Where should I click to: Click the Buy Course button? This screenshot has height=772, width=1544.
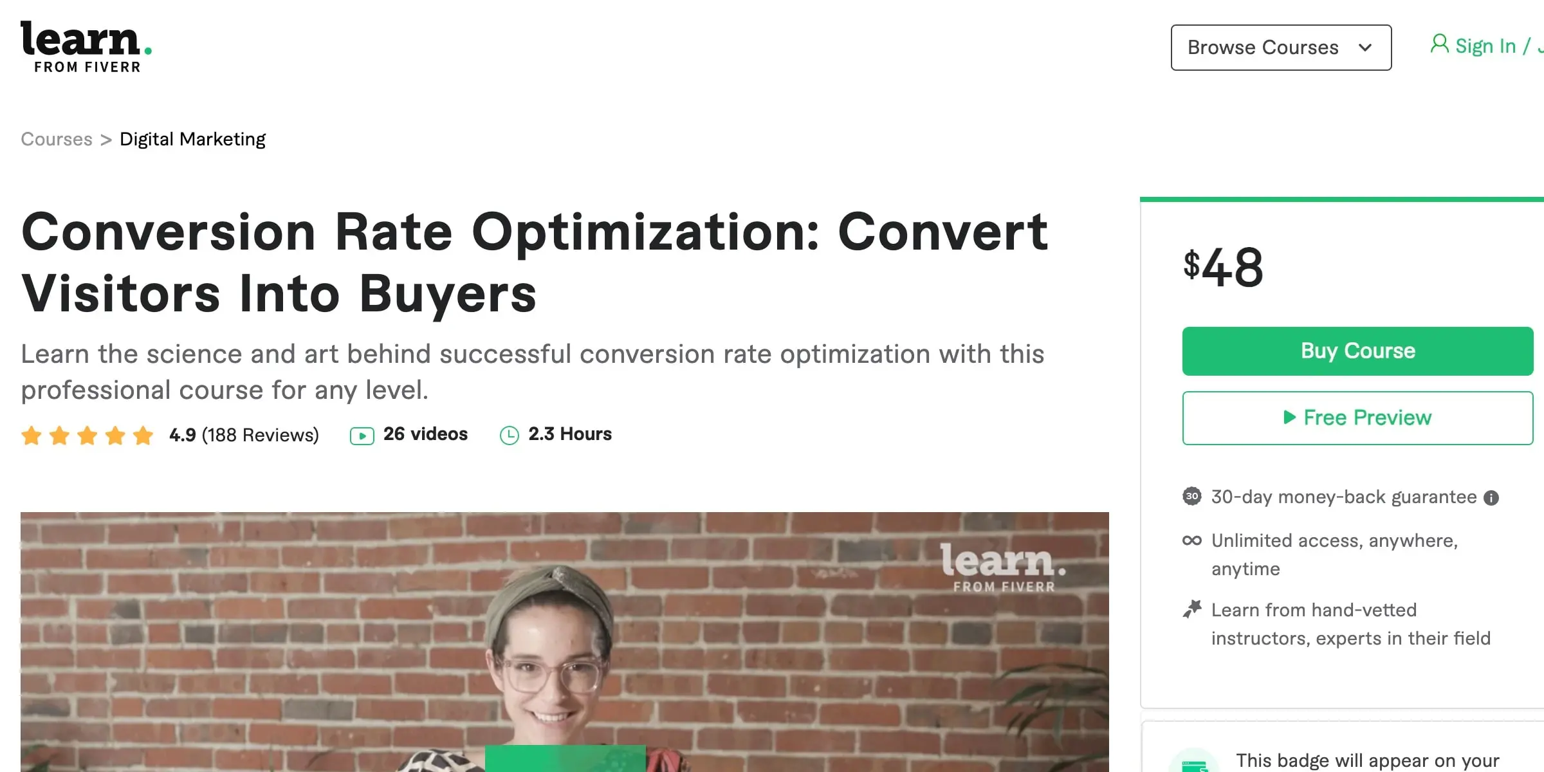1357,351
